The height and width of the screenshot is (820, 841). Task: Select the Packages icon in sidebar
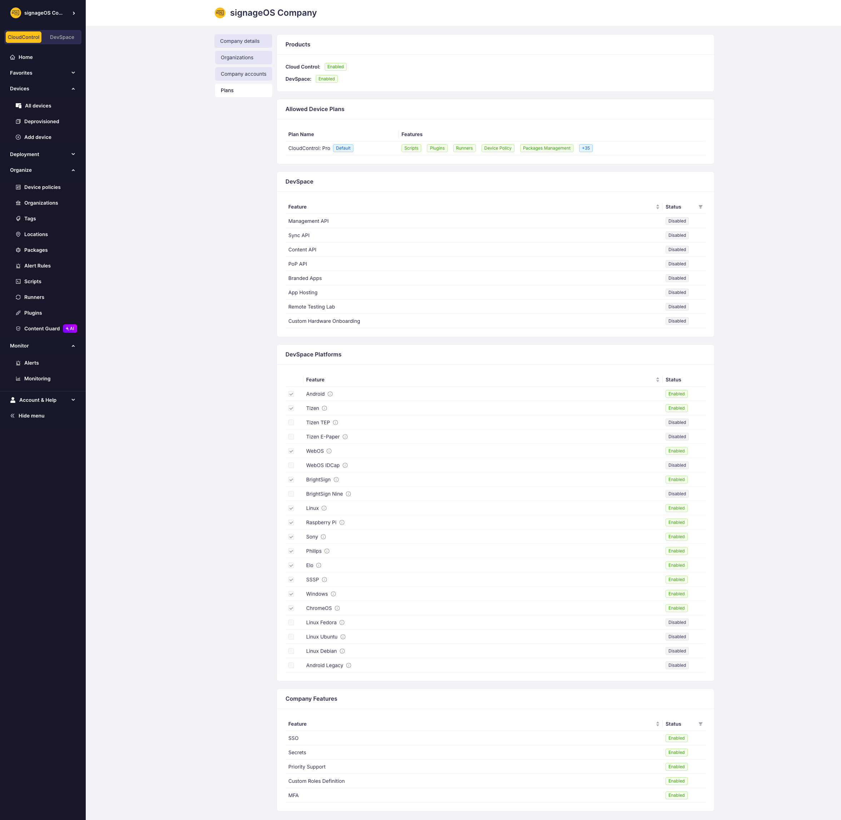click(18, 250)
